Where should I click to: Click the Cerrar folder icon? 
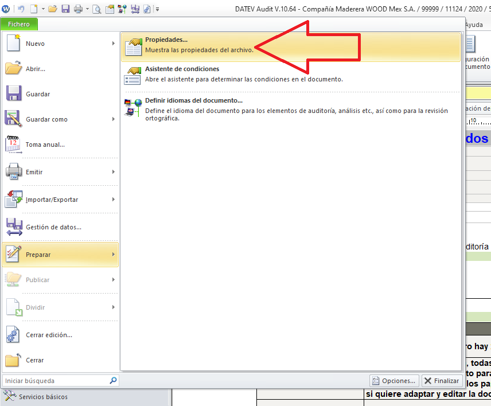[x=13, y=360]
